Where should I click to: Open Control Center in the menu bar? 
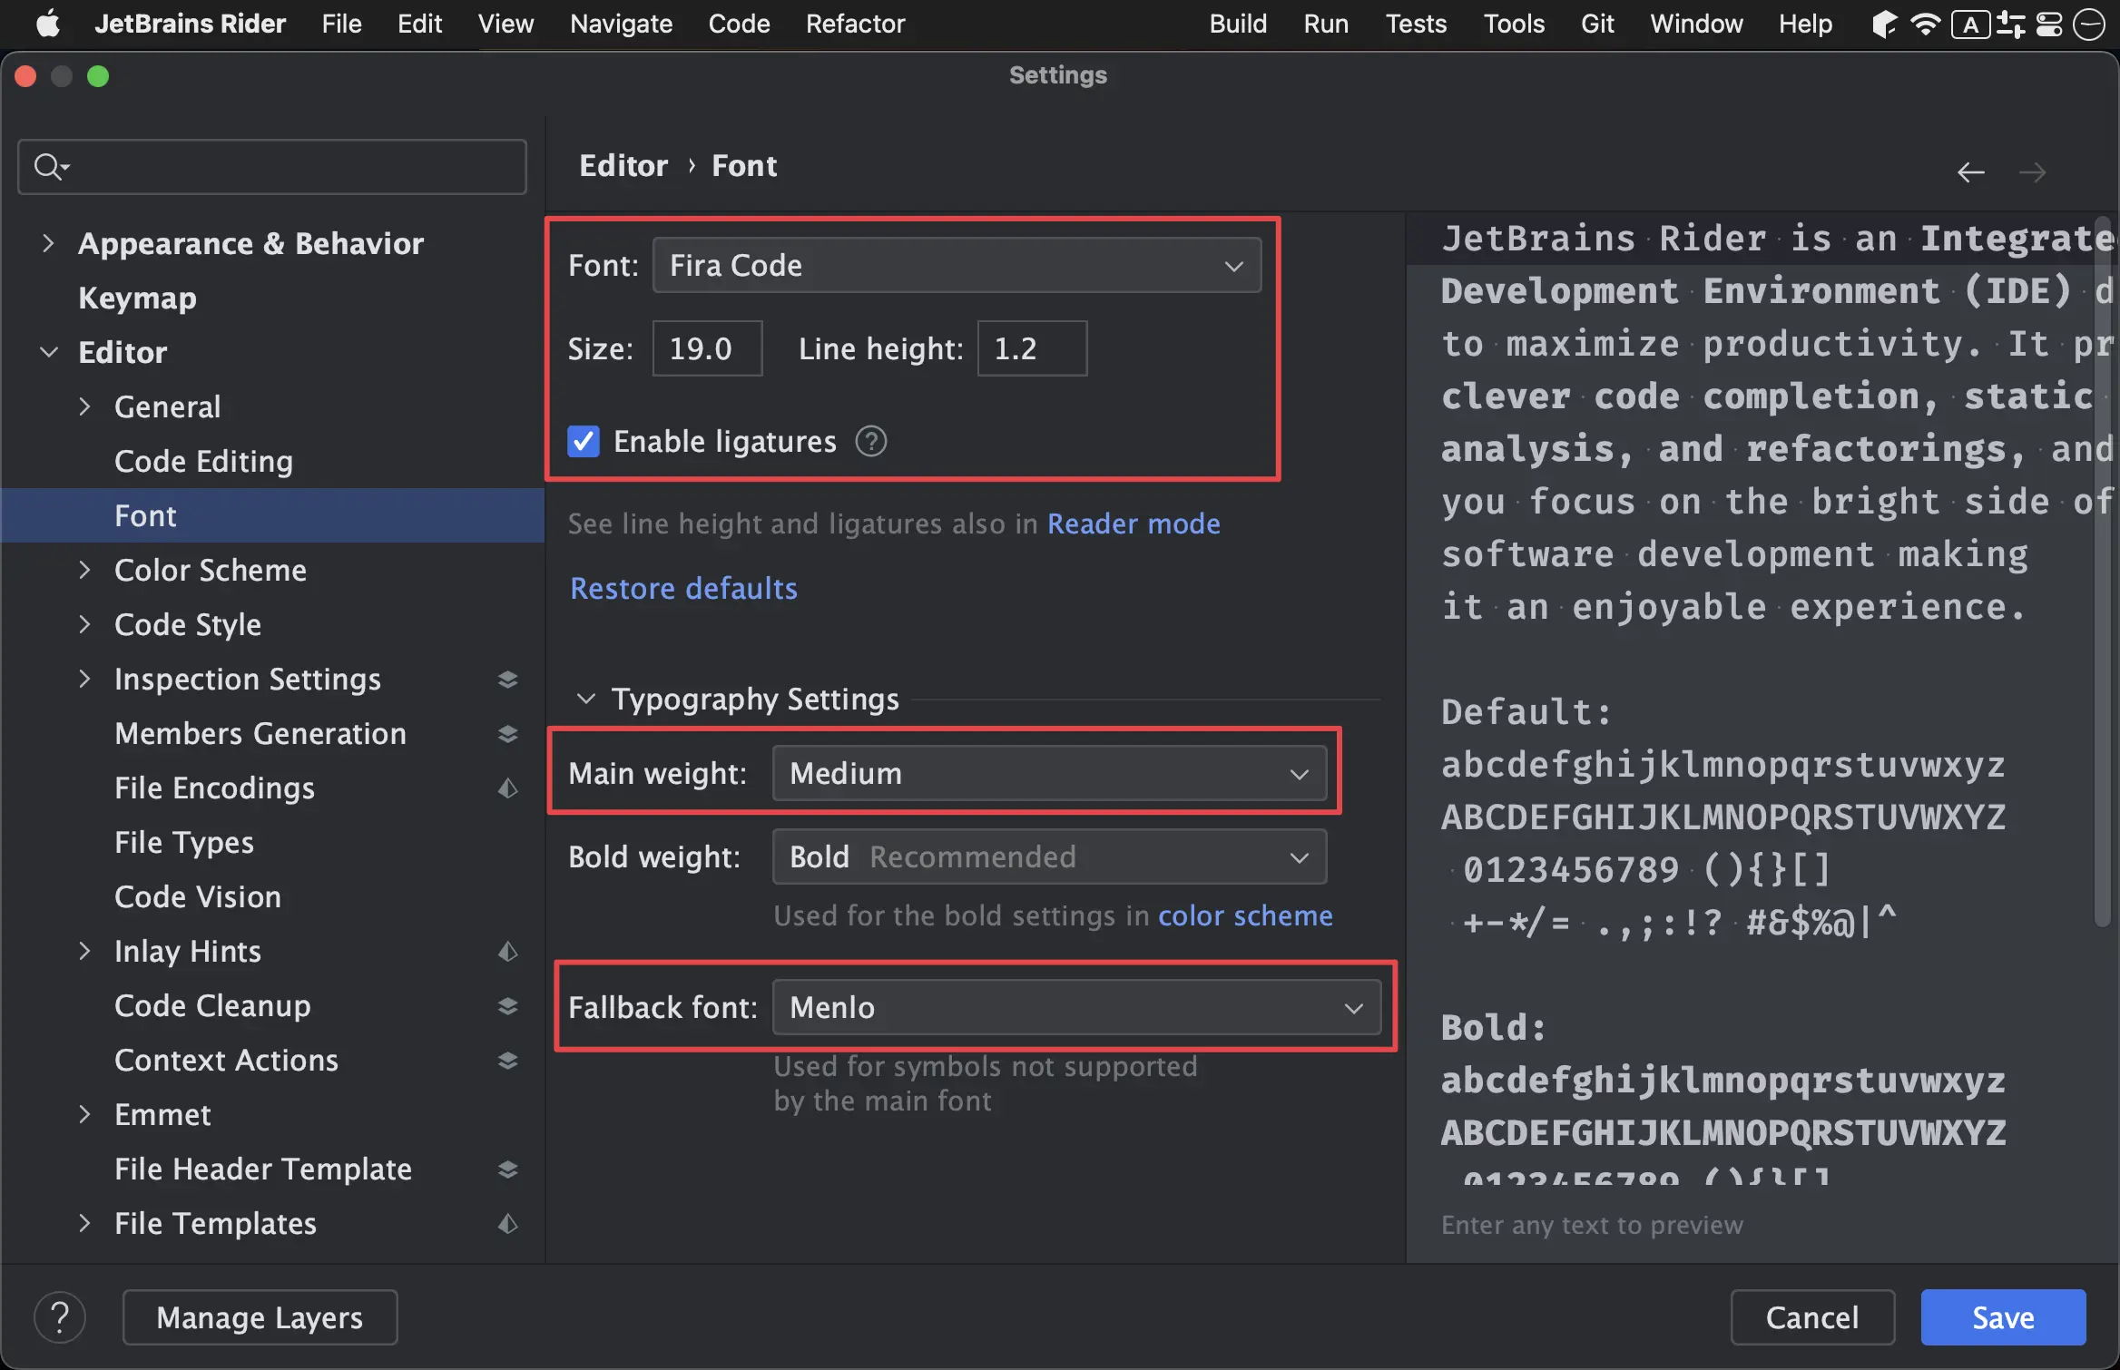[2049, 24]
